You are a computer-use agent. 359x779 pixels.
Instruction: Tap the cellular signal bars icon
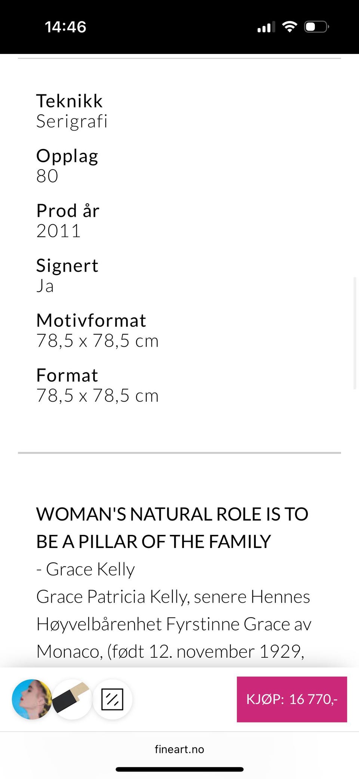pyautogui.click(x=266, y=27)
